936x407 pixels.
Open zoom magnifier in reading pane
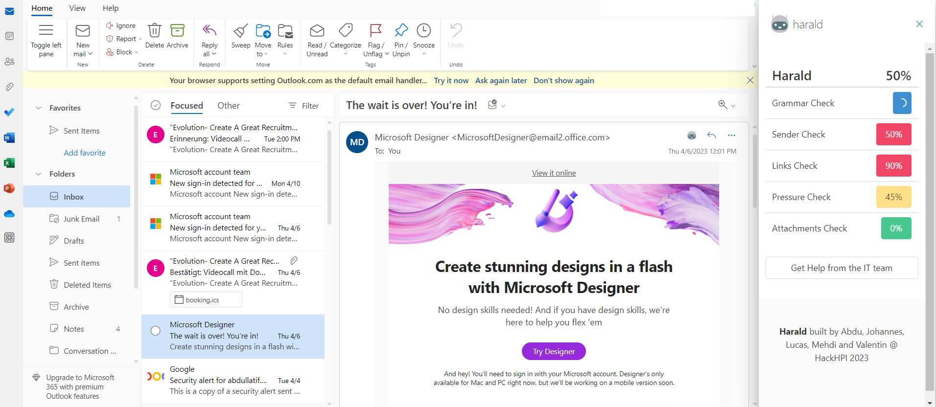coord(723,105)
